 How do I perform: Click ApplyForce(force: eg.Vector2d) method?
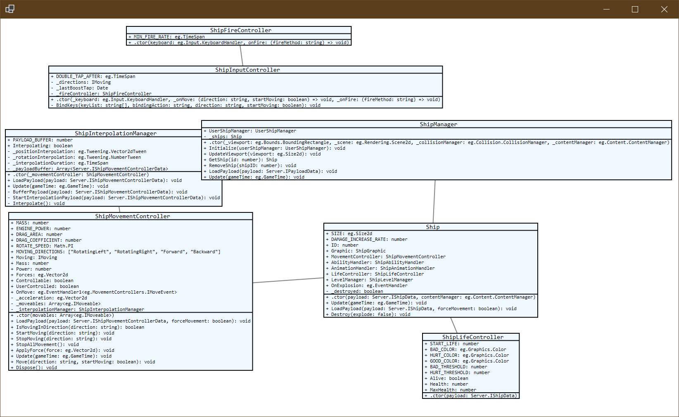(x=62, y=350)
